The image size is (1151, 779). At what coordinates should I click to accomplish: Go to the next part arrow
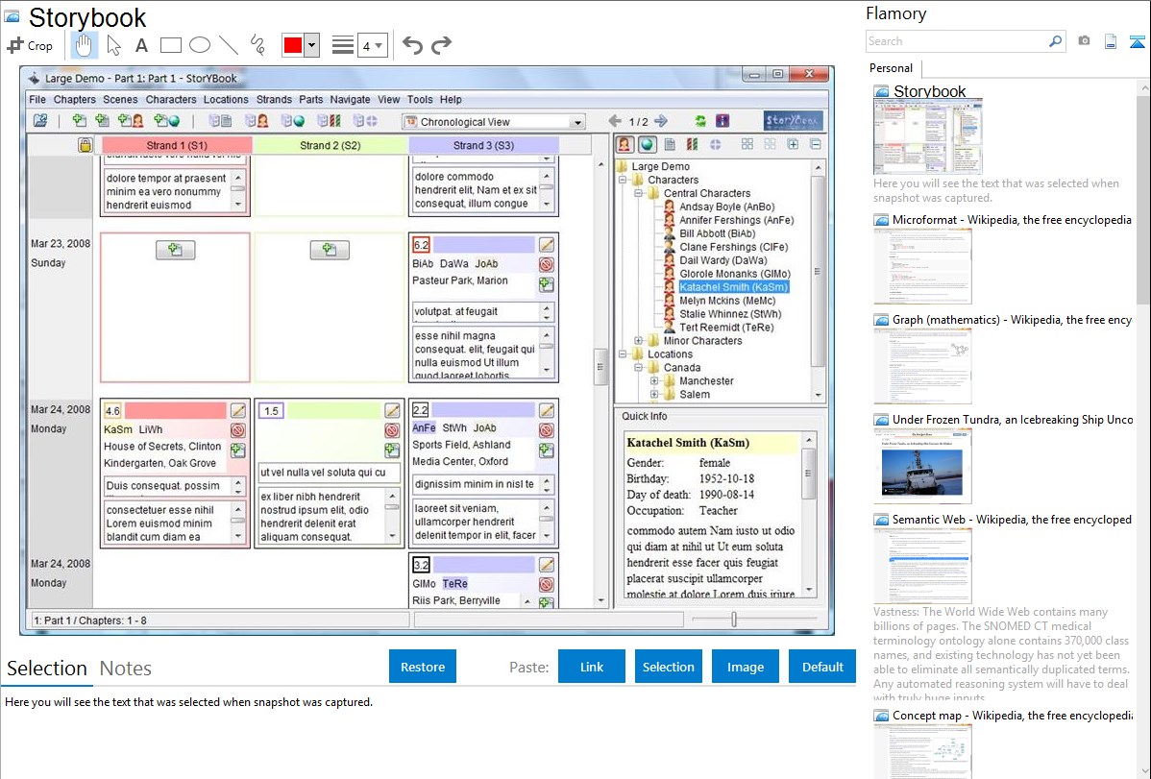[661, 121]
